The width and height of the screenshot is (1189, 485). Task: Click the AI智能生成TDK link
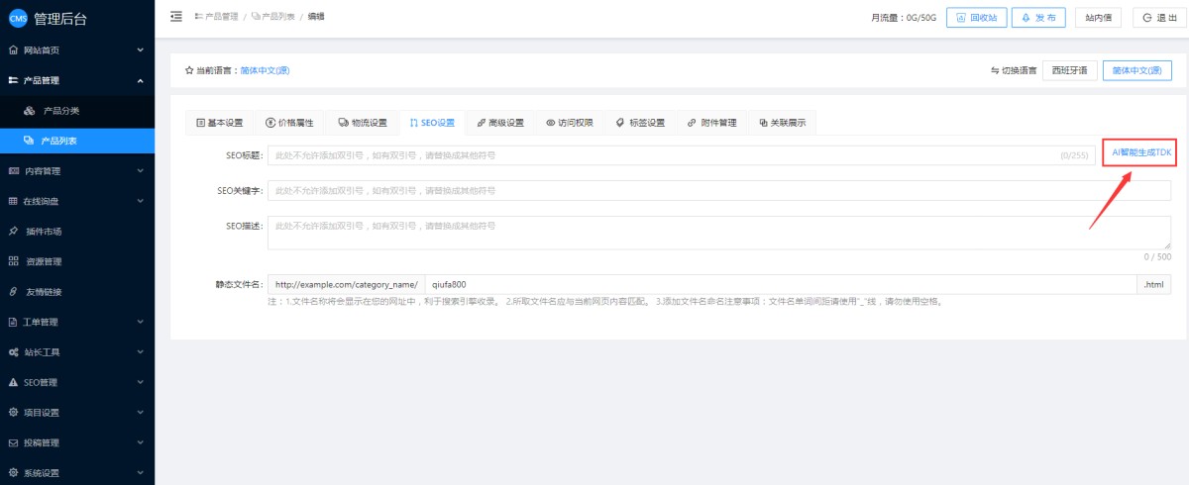[x=1141, y=153]
